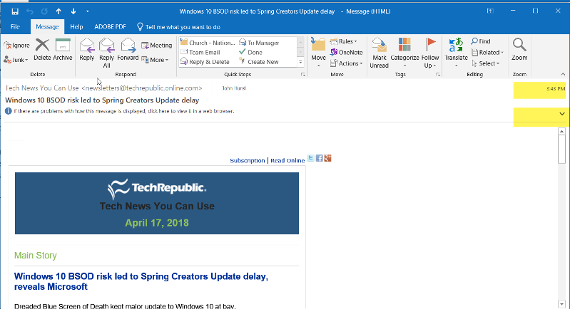Image resolution: width=570 pixels, height=309 pixels.
Task: Mark the message Unread
Action: click(379, 53)
